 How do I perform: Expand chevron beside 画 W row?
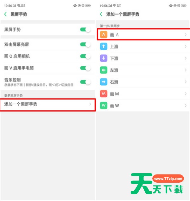point(186,106)
